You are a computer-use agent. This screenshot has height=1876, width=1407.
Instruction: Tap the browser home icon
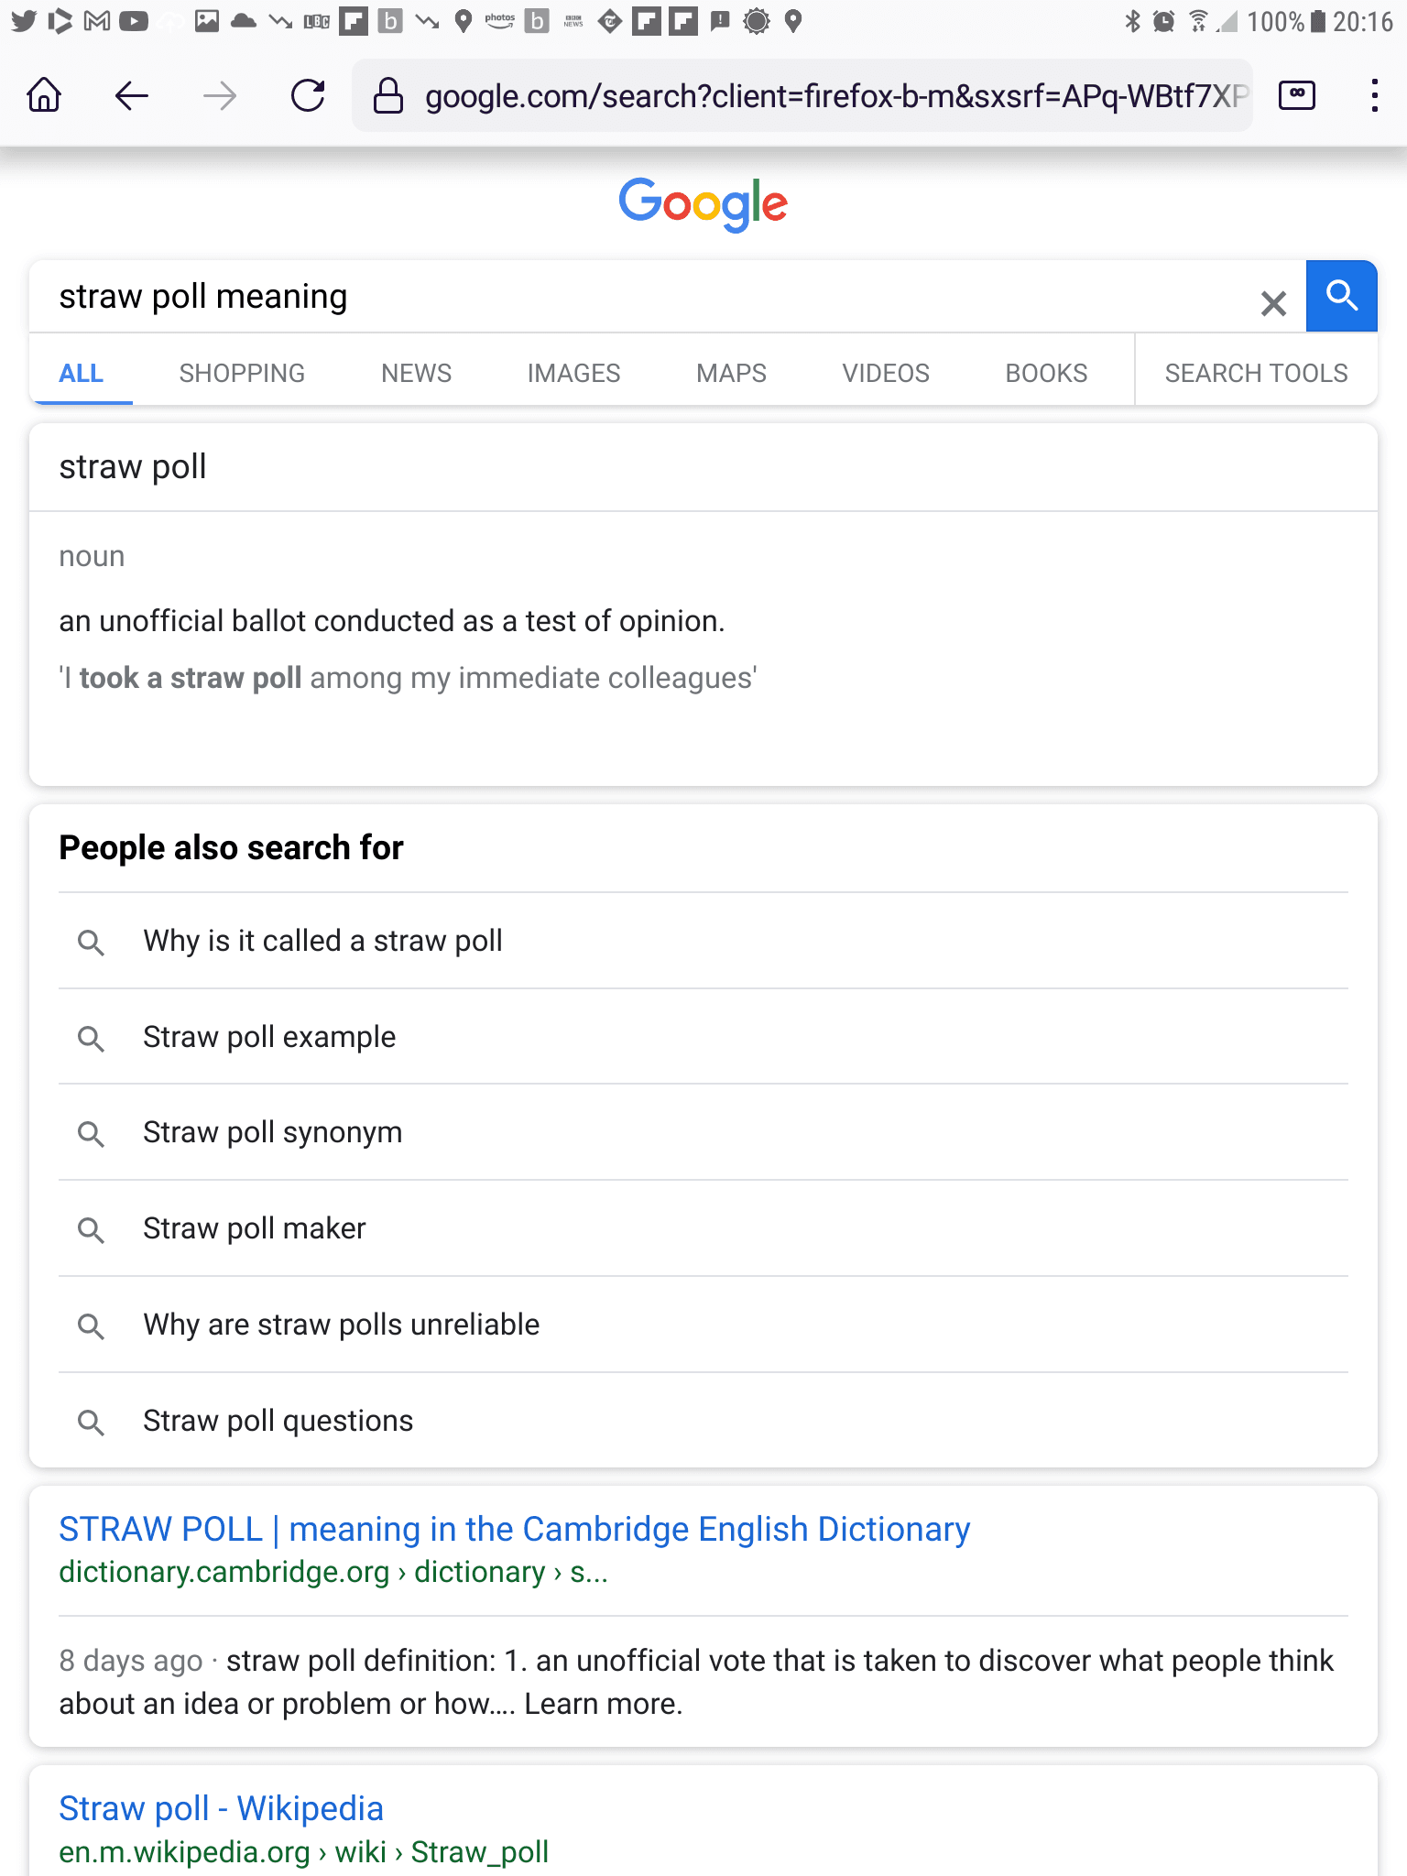44,95
